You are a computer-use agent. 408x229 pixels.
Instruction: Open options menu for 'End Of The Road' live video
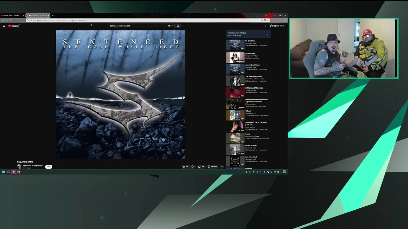(270, 122)
